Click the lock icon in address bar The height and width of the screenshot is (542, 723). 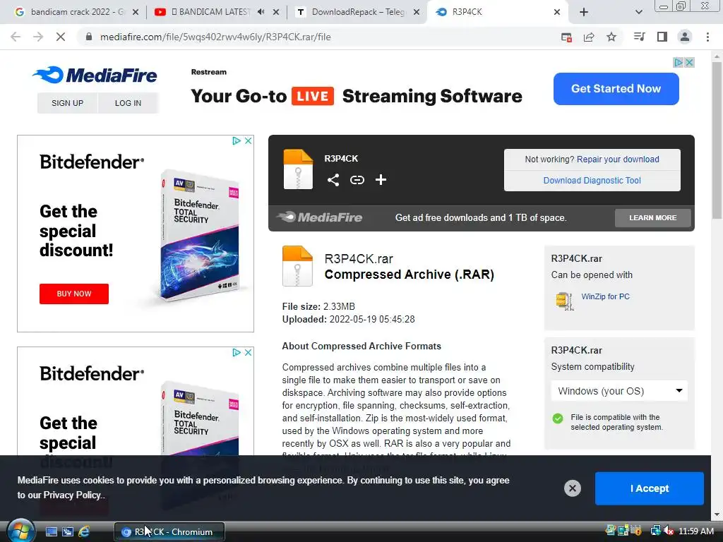(89, 37)
